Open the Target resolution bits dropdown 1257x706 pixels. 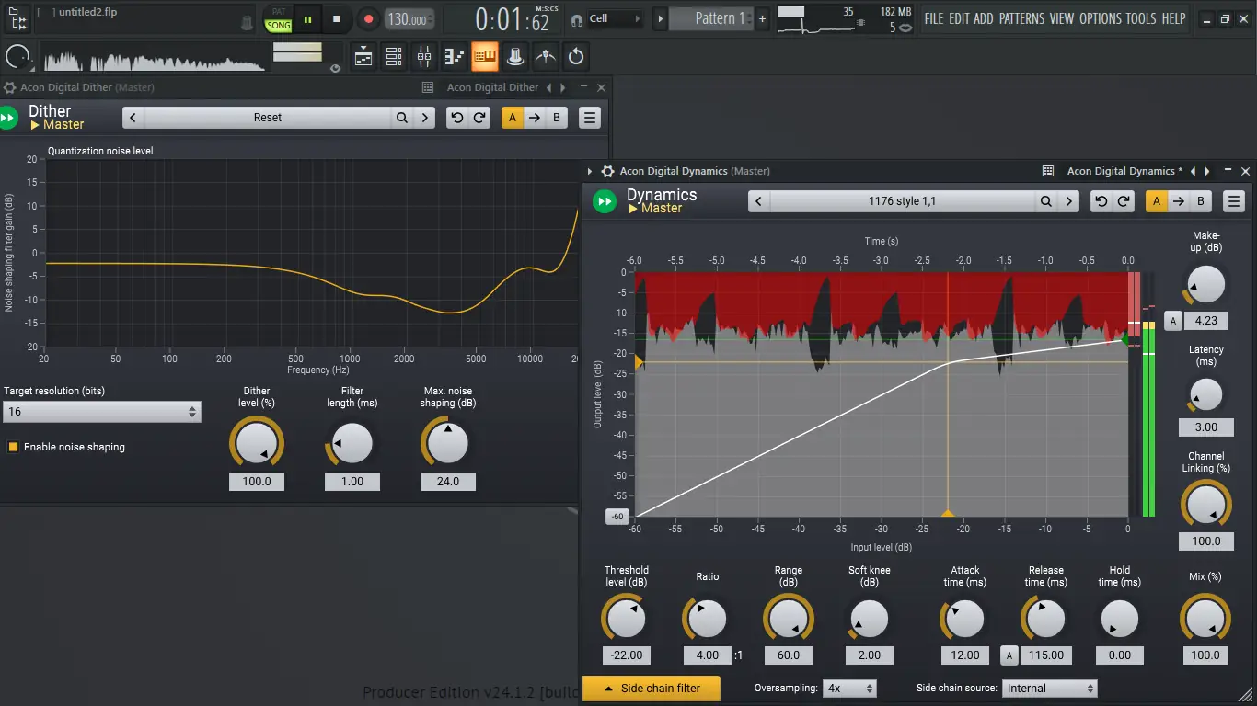(x=101, y=412)
